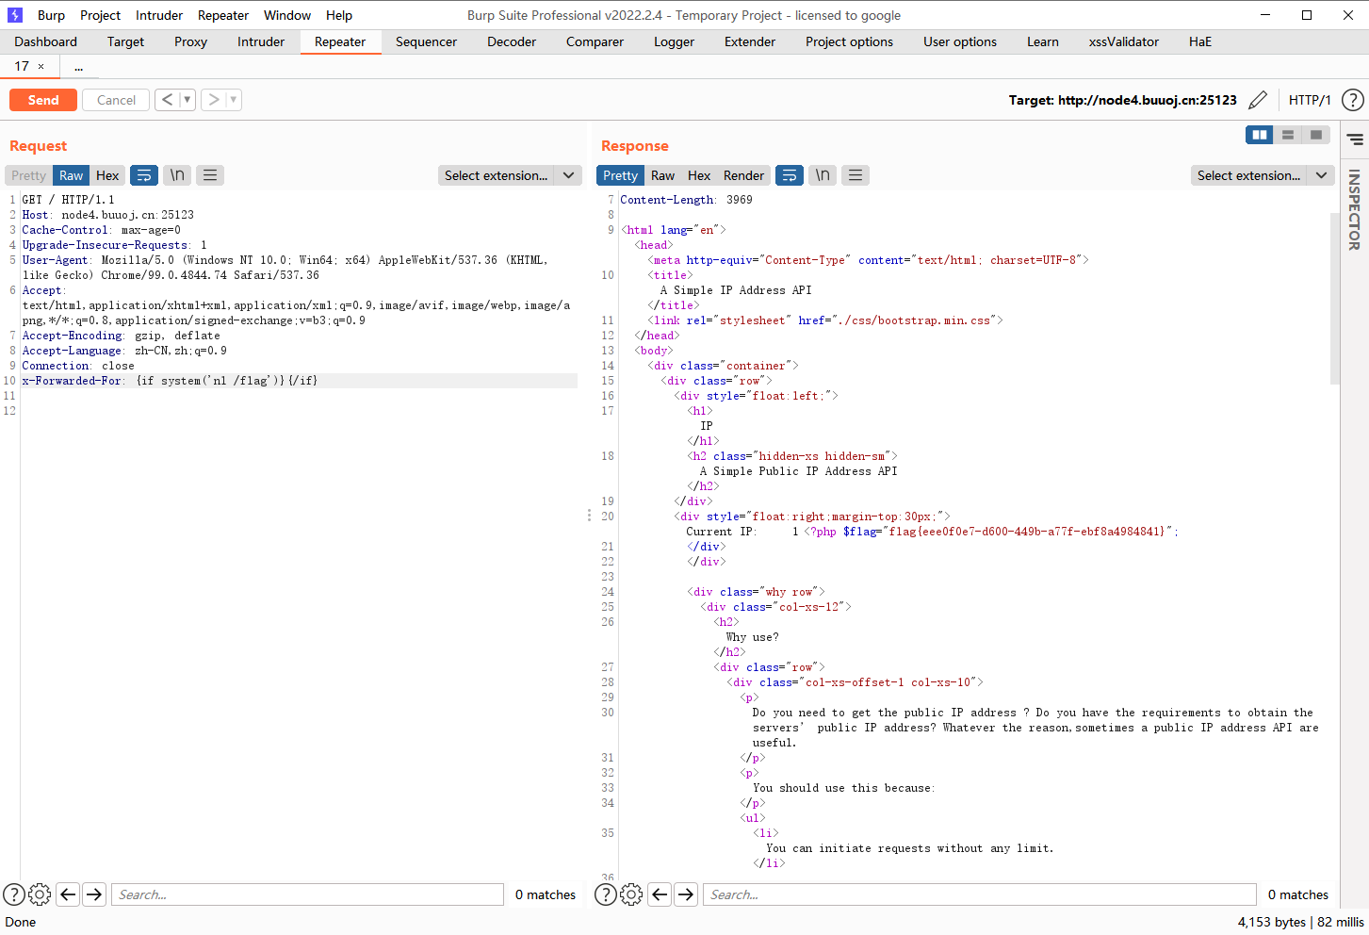Image resolution: width=1369 pixels, height=935 pixels.
Task: Expand the Inspector panel icon
Action: click(x=1355, y=139)
